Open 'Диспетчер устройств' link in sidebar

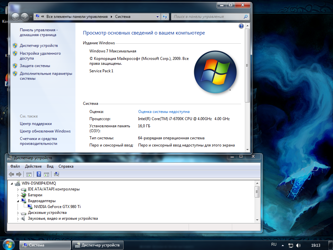[39, 46]
